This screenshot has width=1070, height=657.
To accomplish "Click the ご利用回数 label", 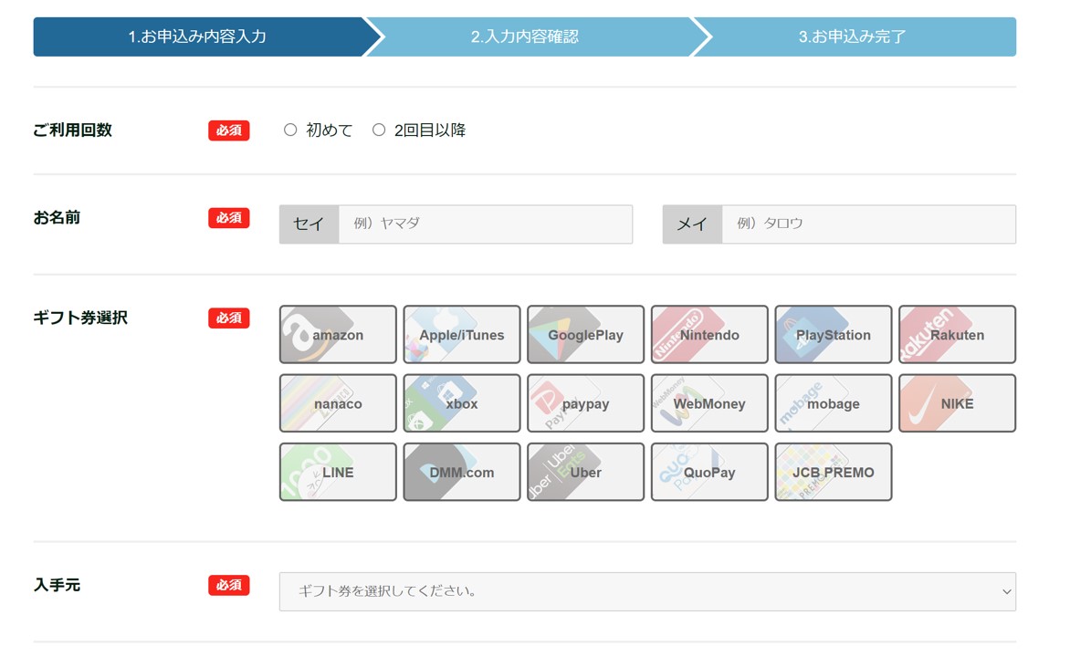I will (x=72, y=130).
